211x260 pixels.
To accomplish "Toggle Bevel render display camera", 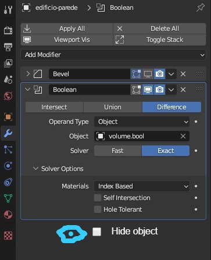I will pos(159,74).
